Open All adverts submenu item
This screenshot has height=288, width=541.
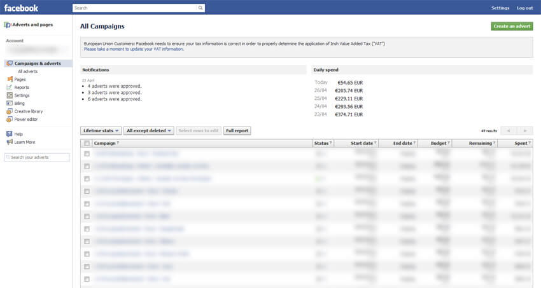pyautogui.click(x=27, y=71)
